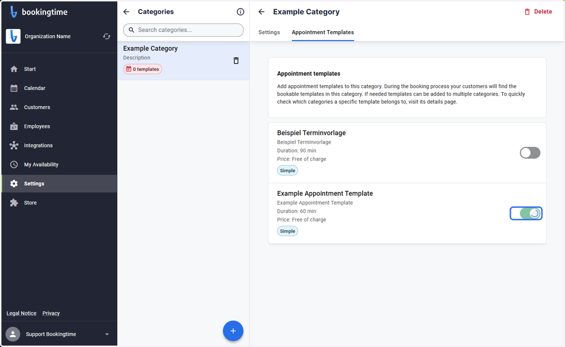
Task: Click the Duration: 90 min text
Action: pos(297,151)
